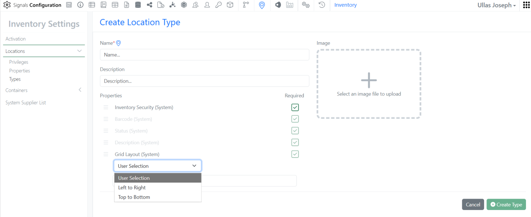Click the double gears settings icon
Screen dimensions: 531x217
point(306,5)
